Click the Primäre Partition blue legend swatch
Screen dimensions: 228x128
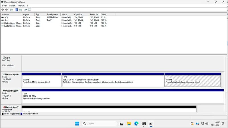[x=21, y=114]
